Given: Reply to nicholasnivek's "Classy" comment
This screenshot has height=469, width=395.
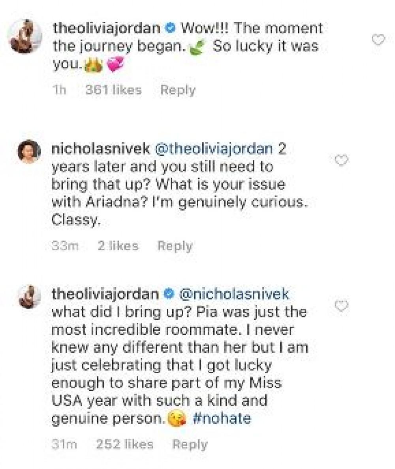Looking at the screenshot, I should tap(175, 246).
